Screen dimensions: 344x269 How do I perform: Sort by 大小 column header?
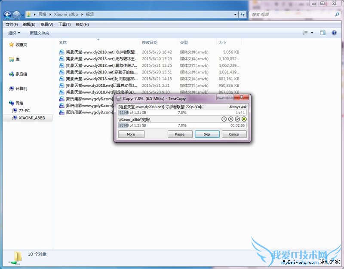tap(222, 43)
